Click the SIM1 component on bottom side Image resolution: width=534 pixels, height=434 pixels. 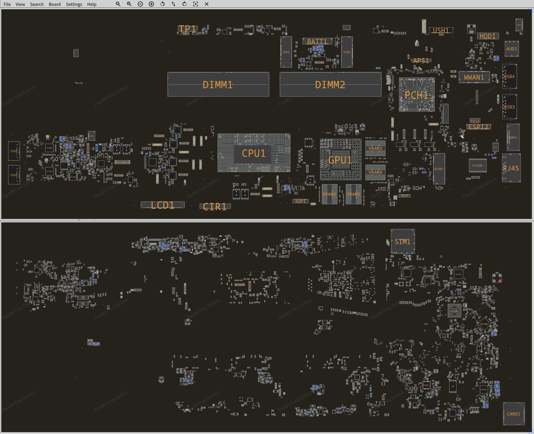[x=403, y=242]
